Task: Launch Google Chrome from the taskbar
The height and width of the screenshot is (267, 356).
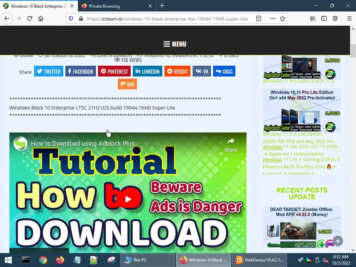Action: click(x=43, y=260)
